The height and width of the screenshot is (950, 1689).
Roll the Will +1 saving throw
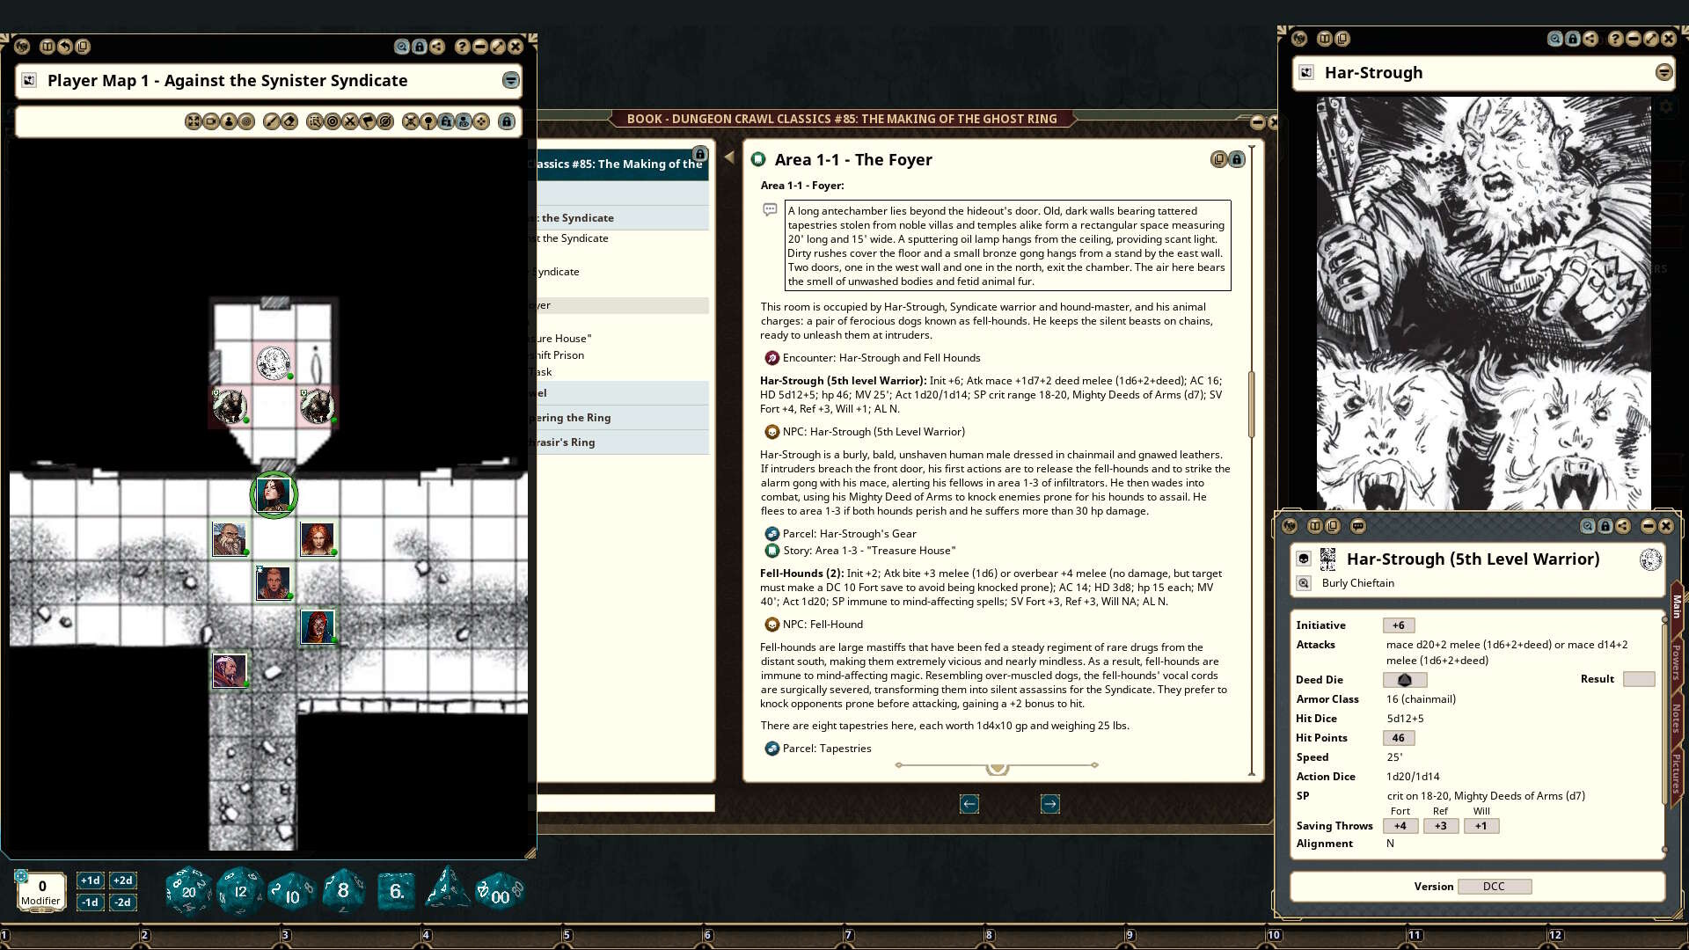pyautogui.click(x=1481, y=826)
